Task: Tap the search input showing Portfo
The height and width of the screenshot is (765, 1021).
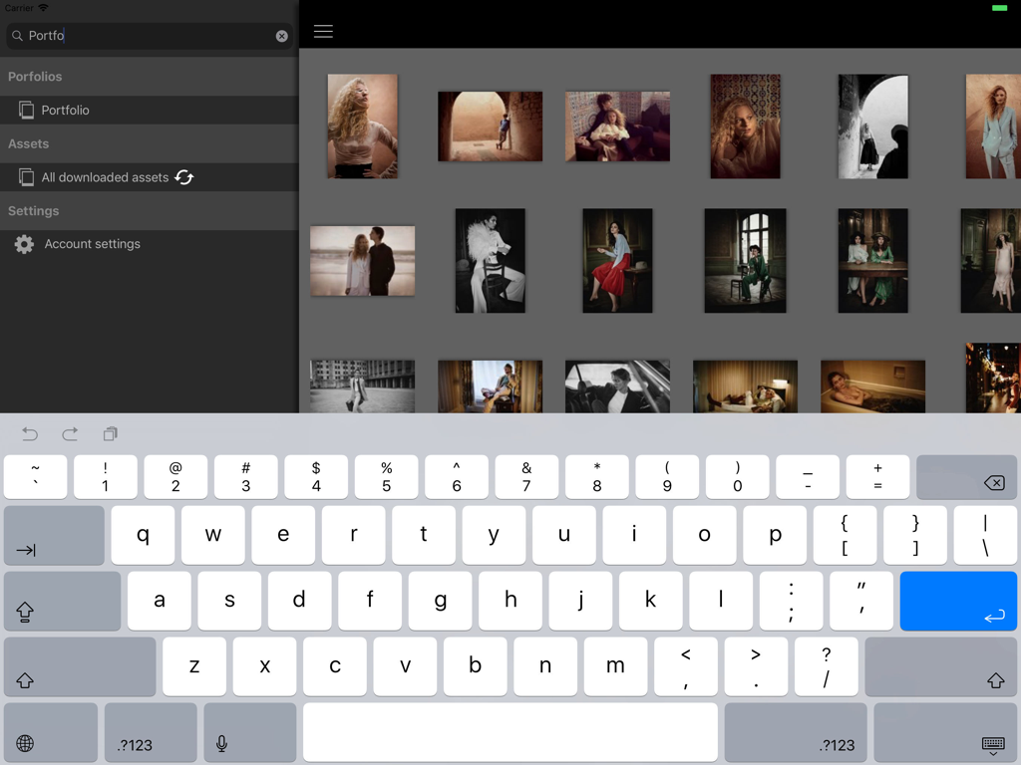Action: (x=140, y=36)
